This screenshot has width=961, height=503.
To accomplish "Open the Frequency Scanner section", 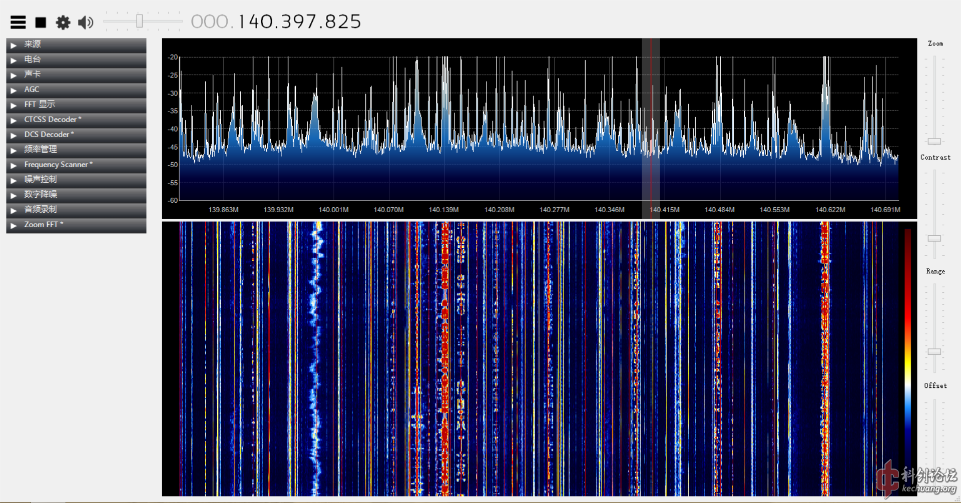I will [76, 165].
